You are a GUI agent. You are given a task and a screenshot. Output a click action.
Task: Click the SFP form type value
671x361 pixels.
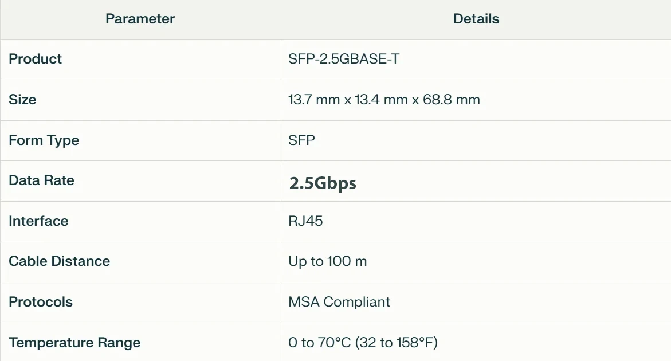(302, 140)
